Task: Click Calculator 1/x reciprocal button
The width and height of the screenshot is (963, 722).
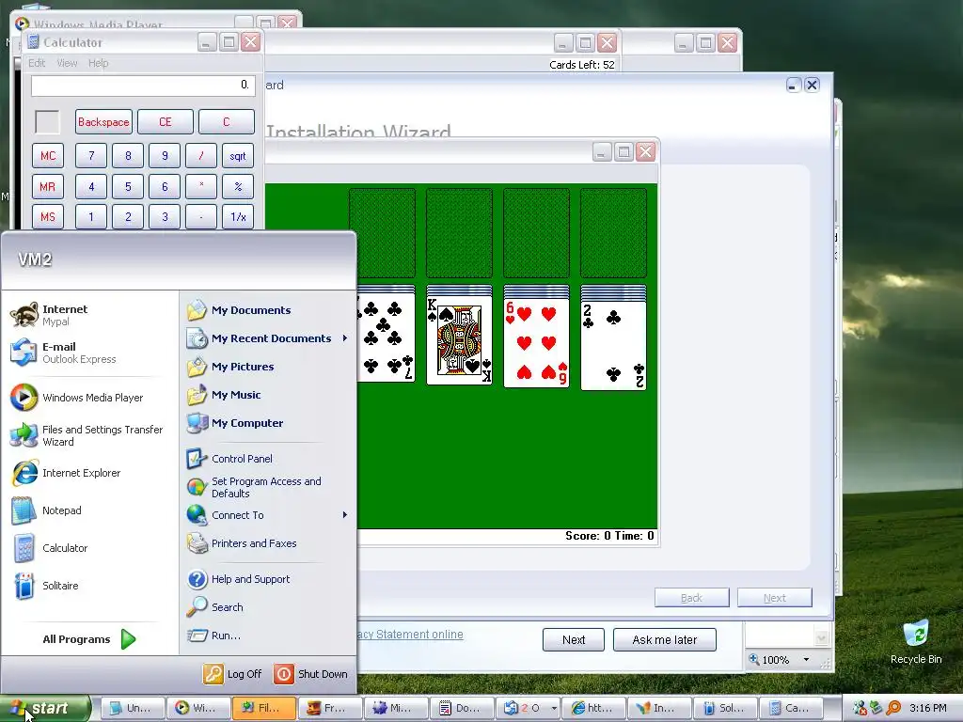Action: (x=238, y=217)
